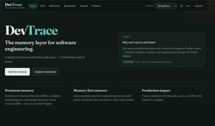Click the EXAMPLE card label
The height and width of the screenshot is (126, 215).
tap(127, 37)
